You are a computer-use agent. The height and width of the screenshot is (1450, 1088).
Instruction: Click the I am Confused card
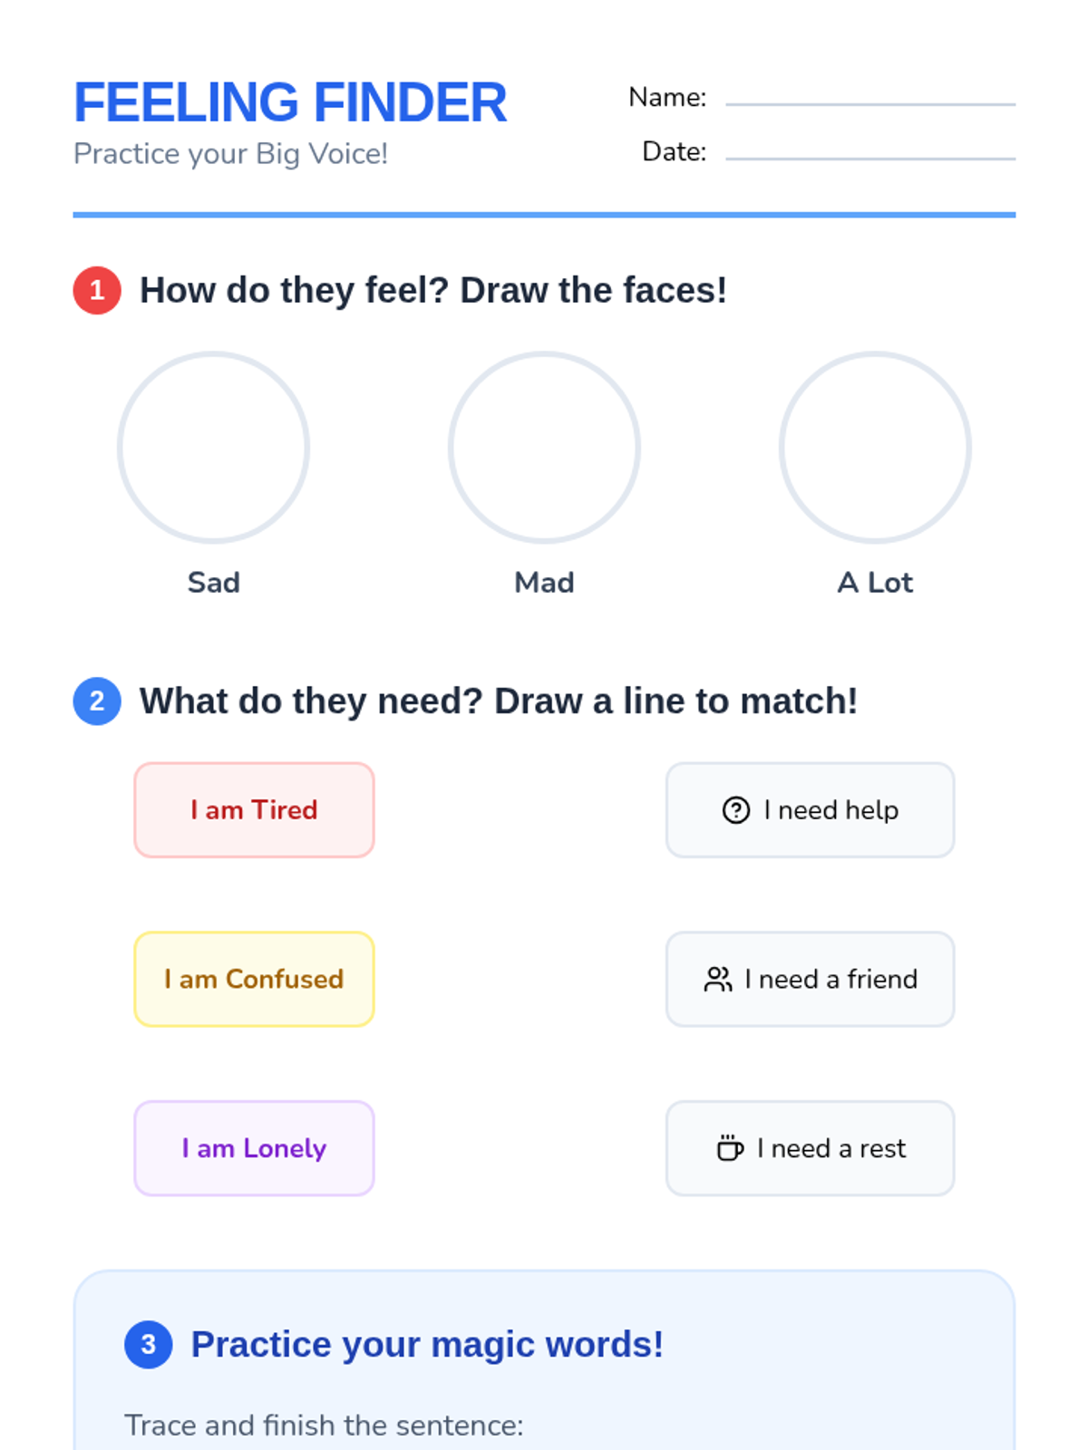click(254, 980)
